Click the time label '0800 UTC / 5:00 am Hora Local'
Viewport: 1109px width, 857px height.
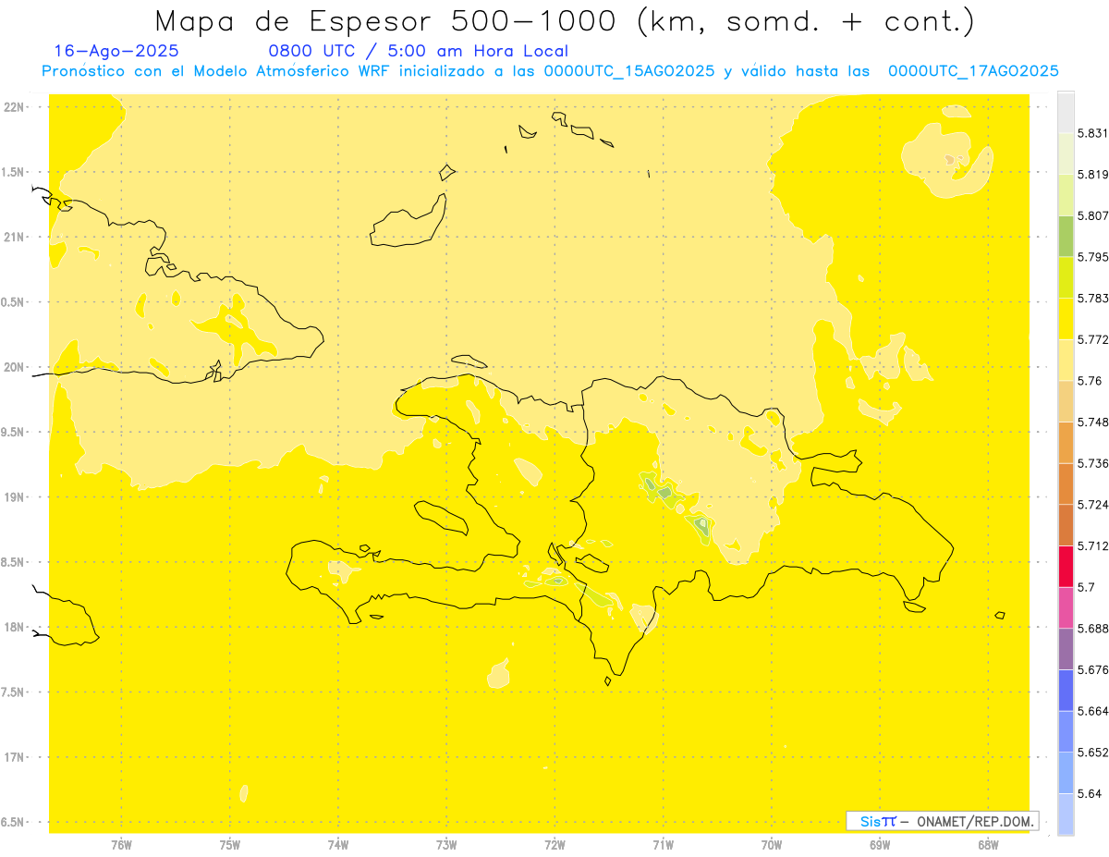tap(418, 51)
